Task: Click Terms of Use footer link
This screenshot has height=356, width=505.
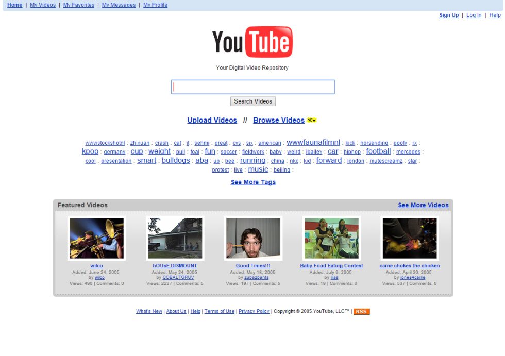Action: tap(220, 311)
